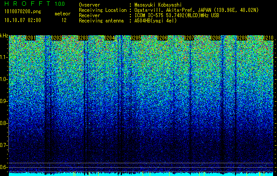Click the 0203 time marker label

(x=83, y=38)
